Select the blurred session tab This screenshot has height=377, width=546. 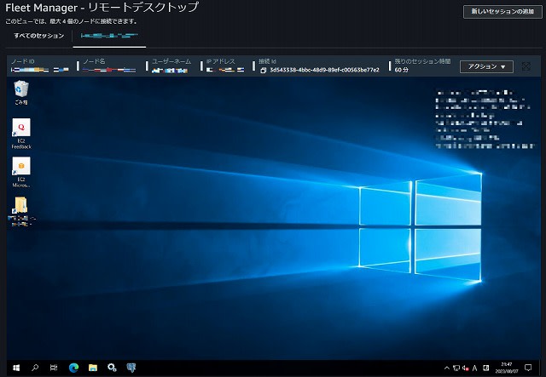click(x=109, y=36)
